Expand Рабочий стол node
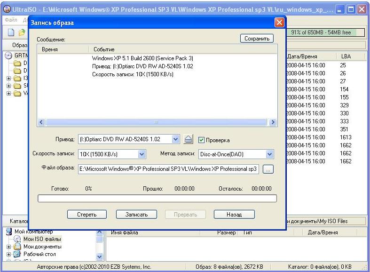 point(9,254)
